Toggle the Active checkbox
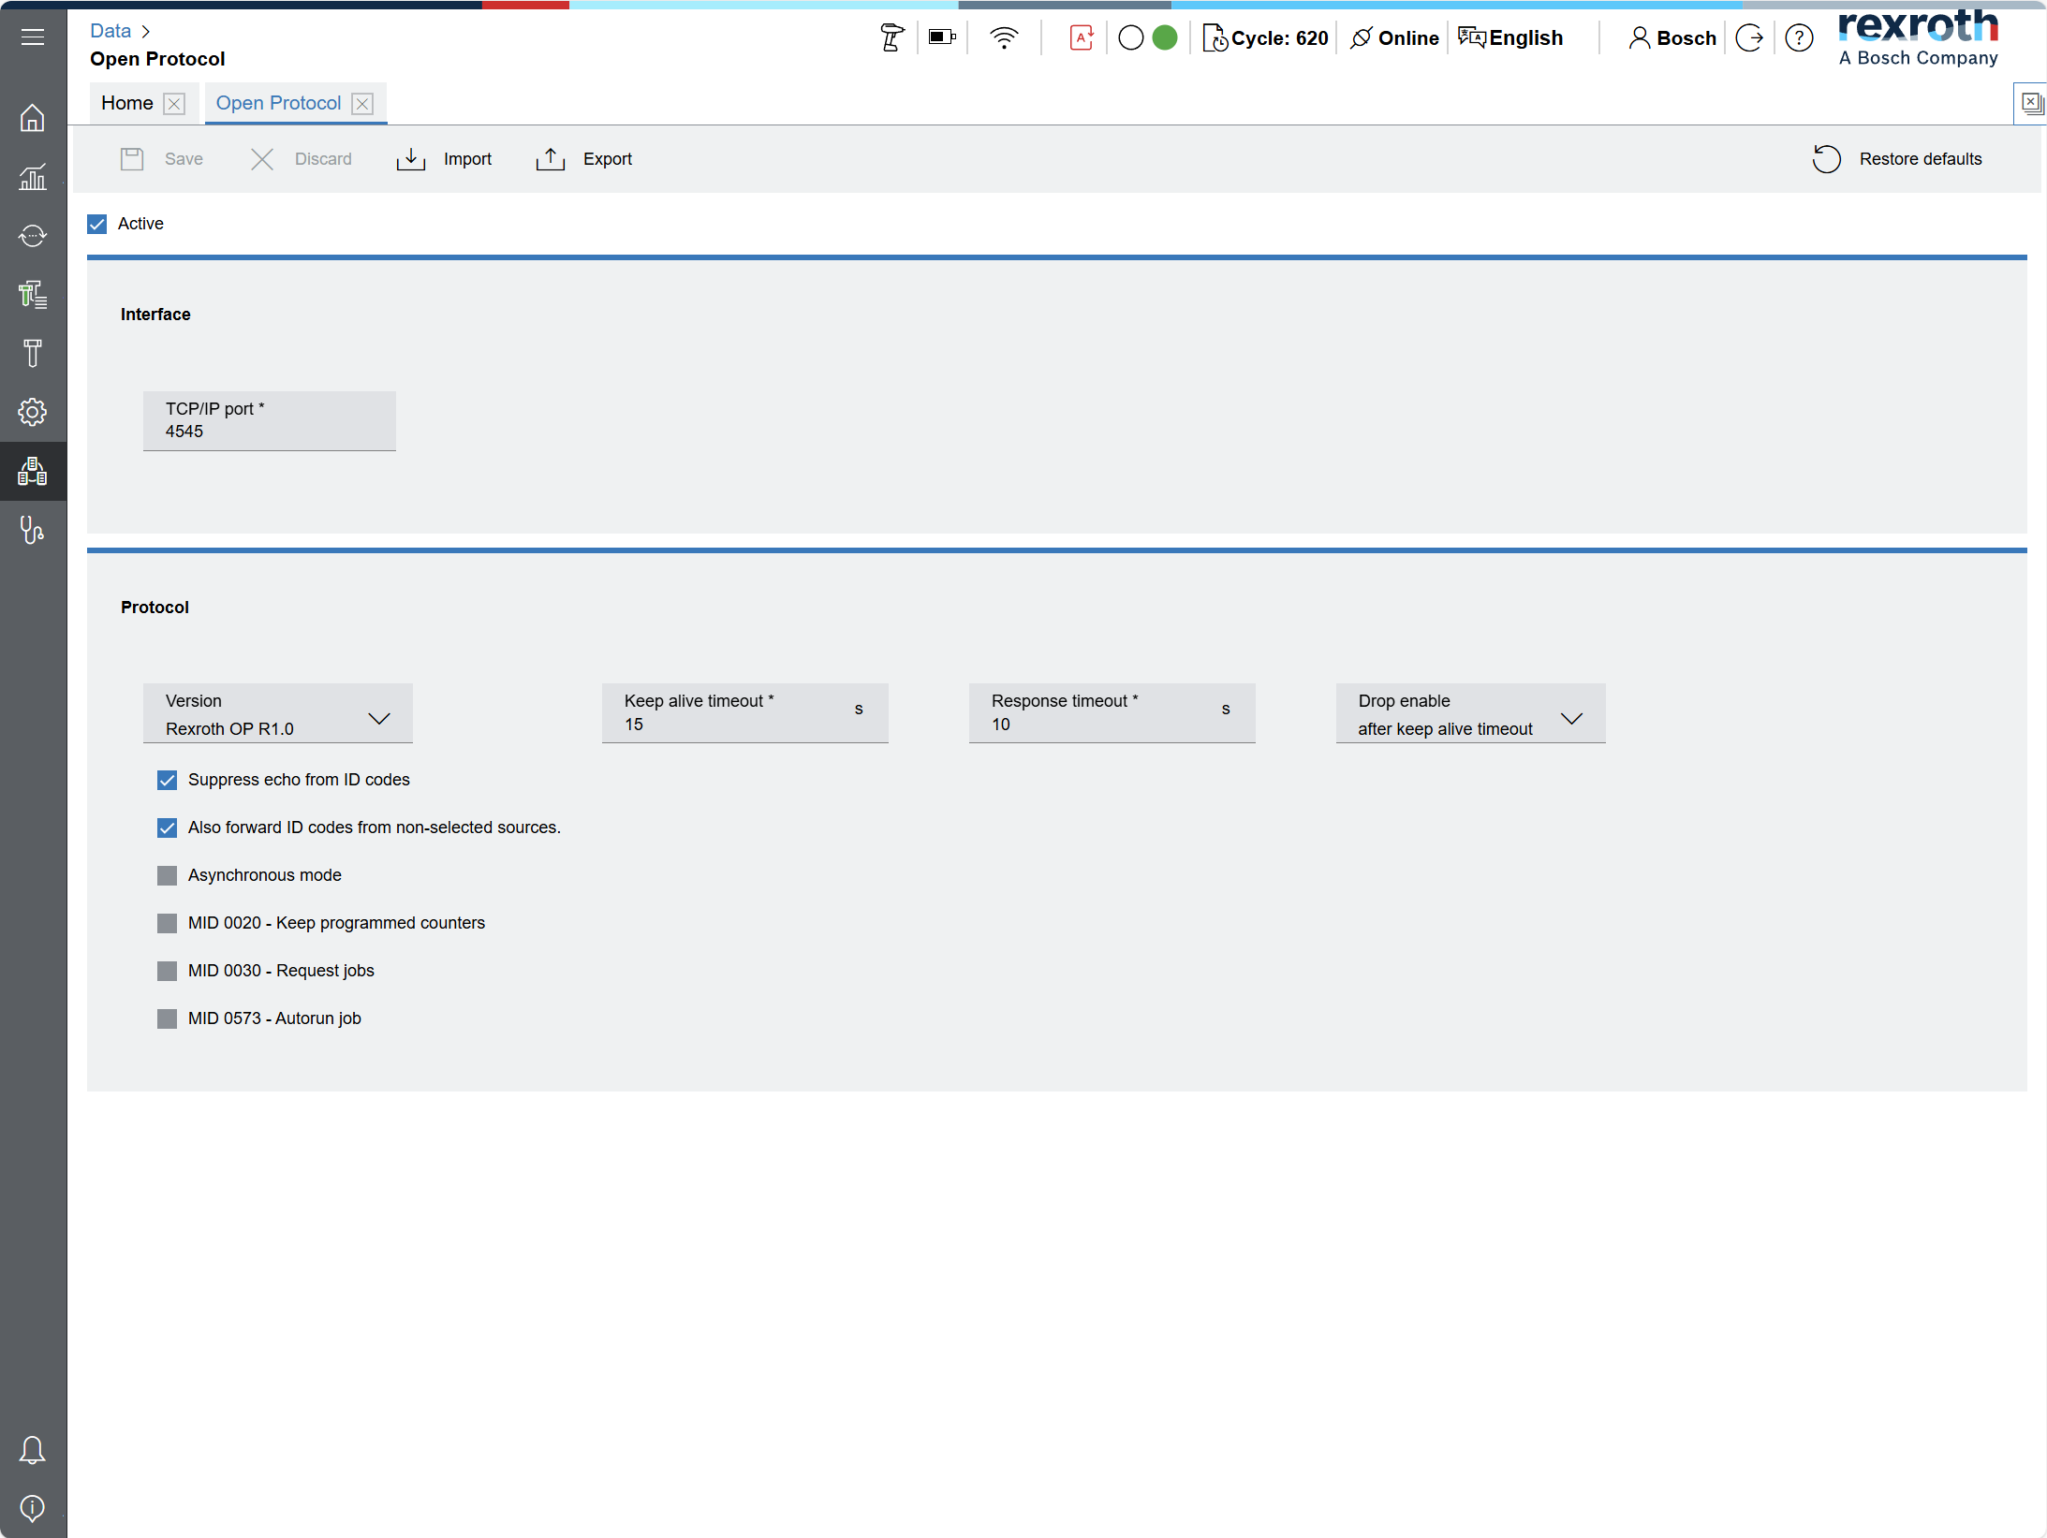The width and height of the screenshot is (2047, 1538). [97, 224]
